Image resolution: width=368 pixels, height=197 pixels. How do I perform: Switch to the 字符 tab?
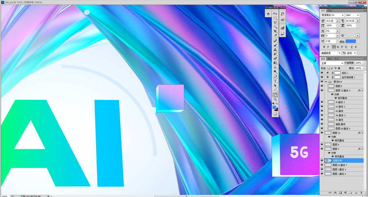click(323, 11)
